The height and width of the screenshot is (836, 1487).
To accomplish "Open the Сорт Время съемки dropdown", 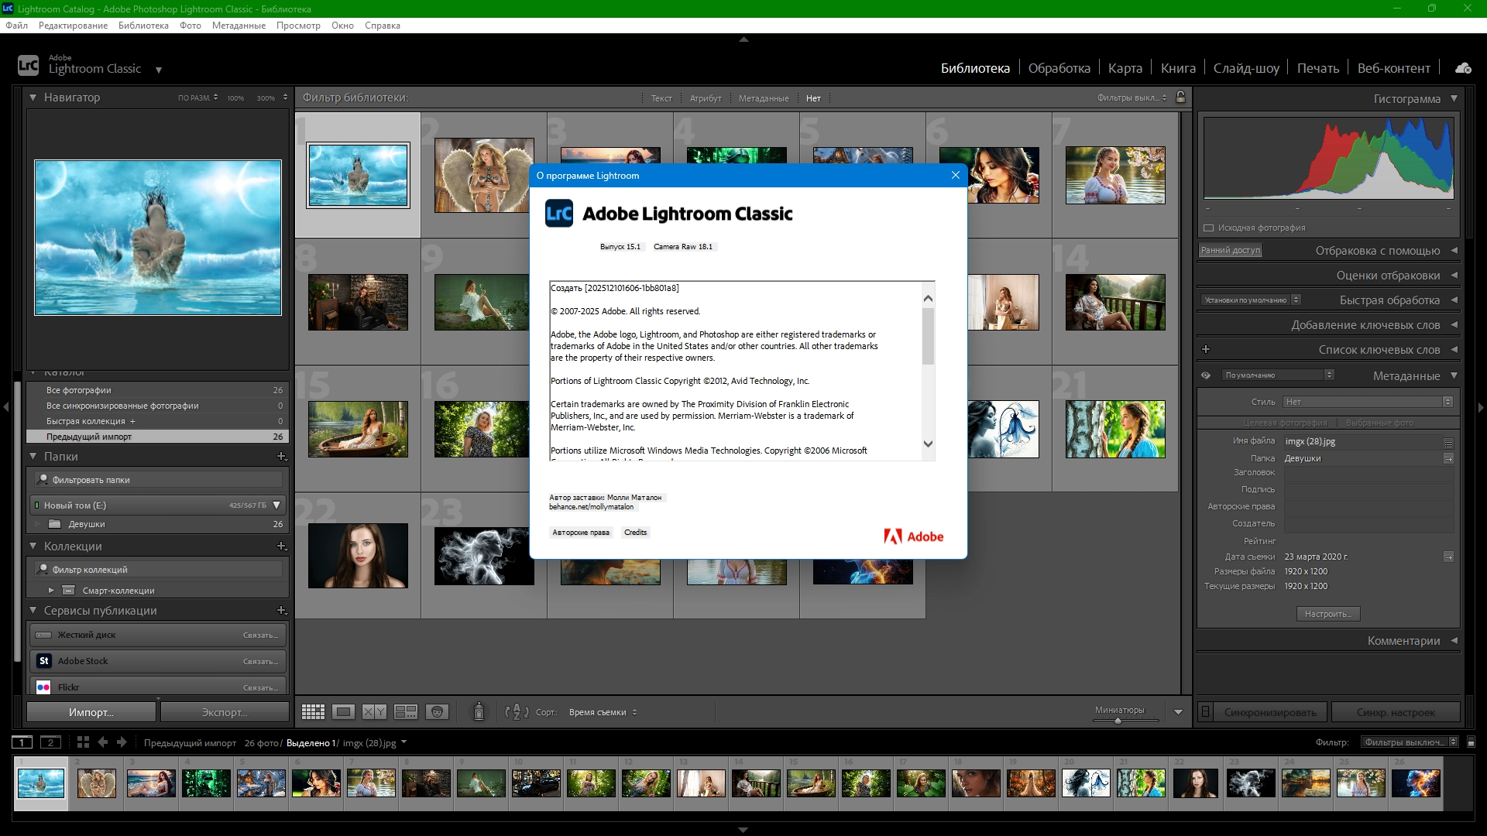I will click(x=603, y=712).
